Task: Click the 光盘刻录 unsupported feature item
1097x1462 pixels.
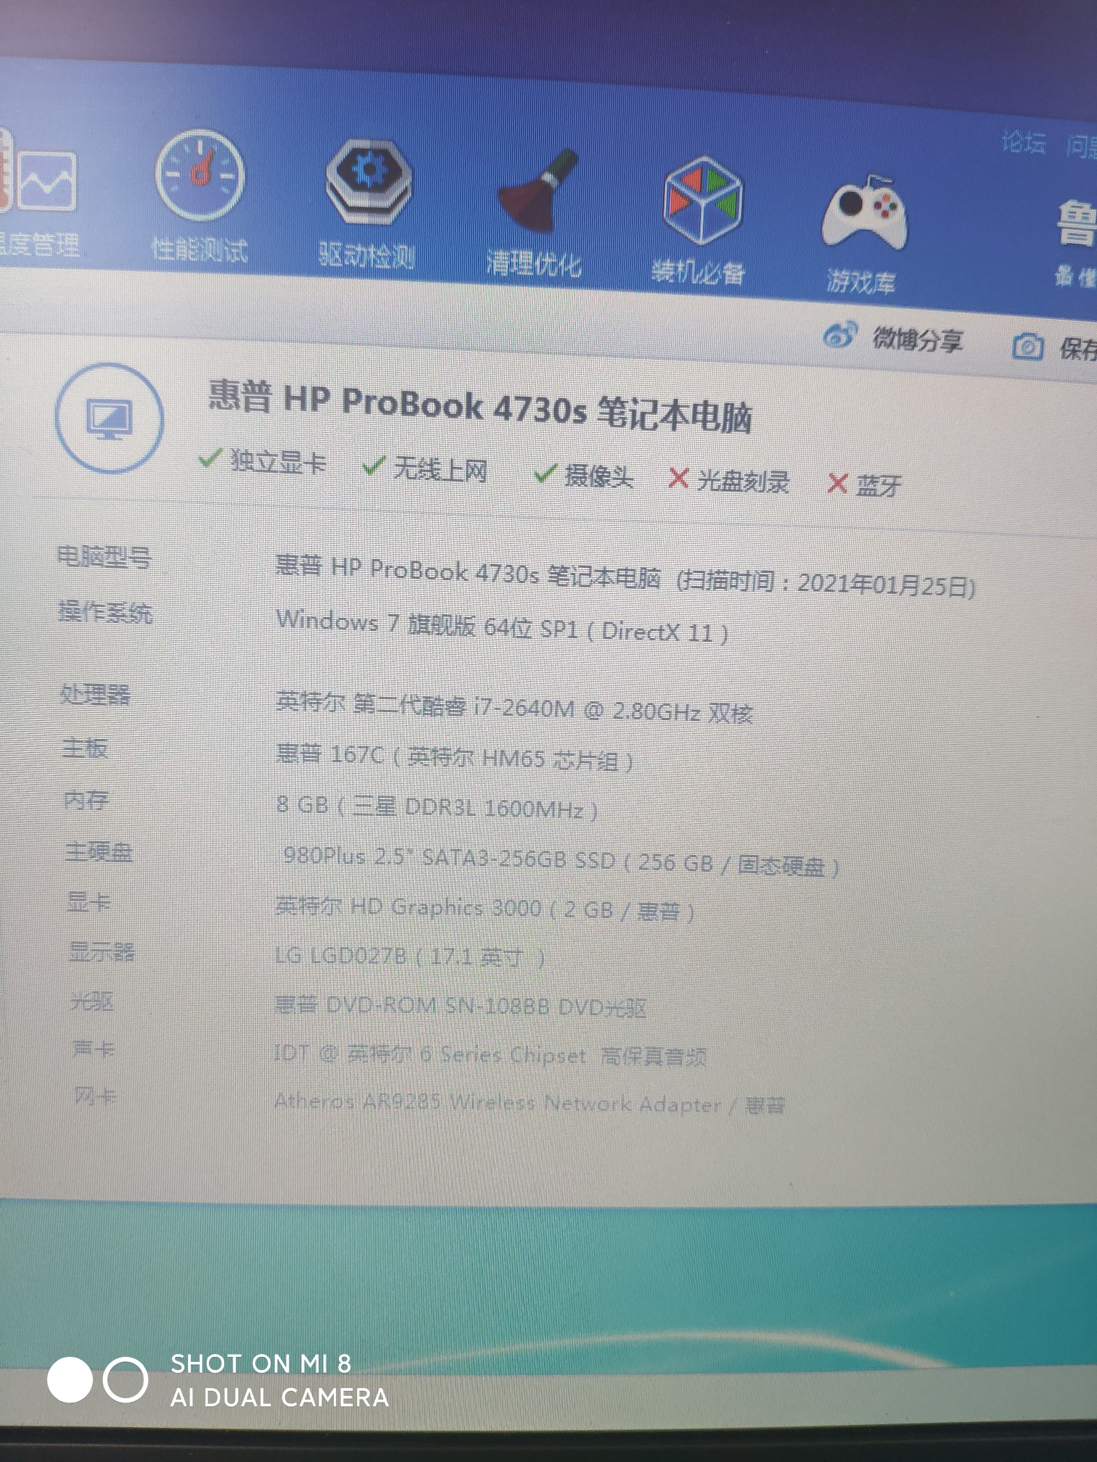Action: 729,480
